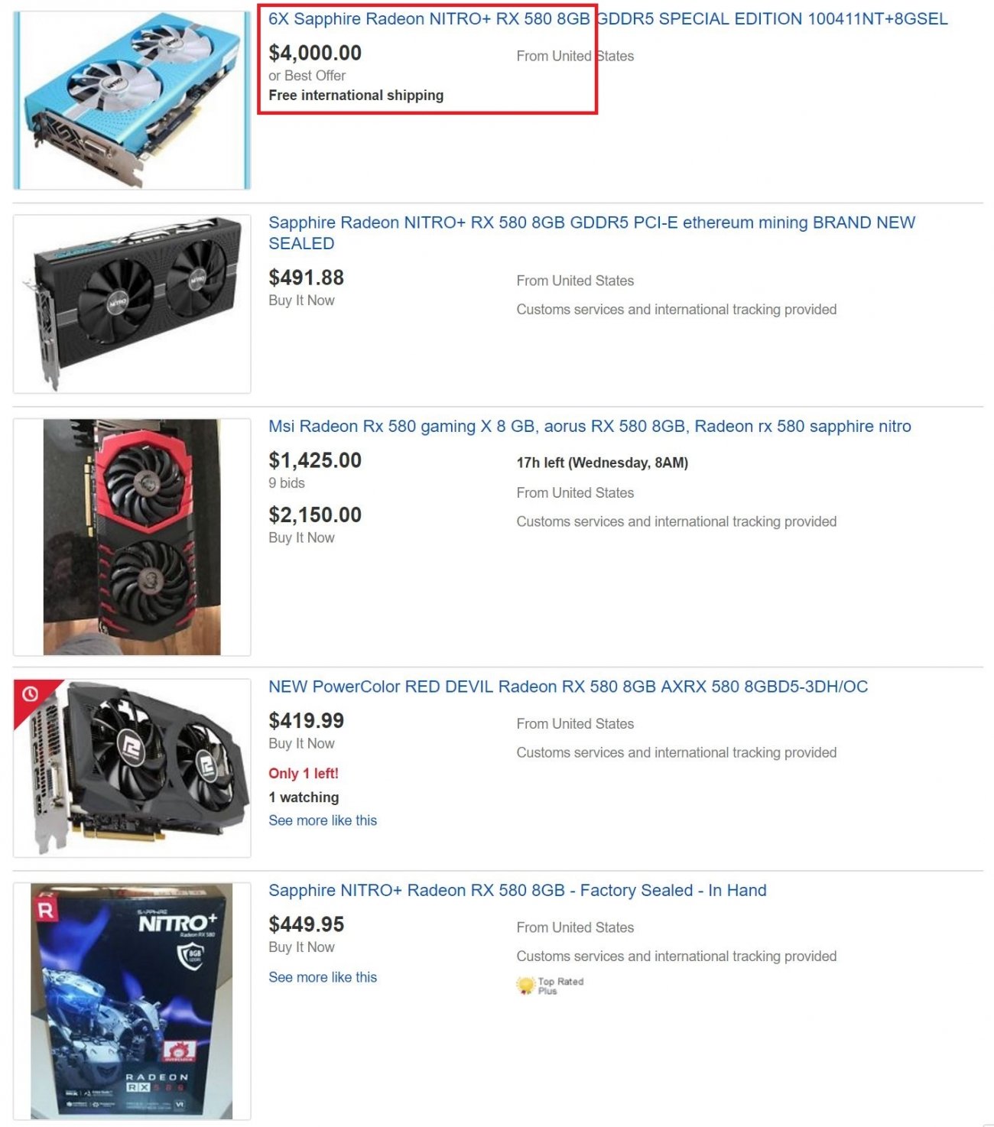994x1127 pixels.
Task: Click the $1,425.00 current bid price
Action: click(x=315, y=460)
